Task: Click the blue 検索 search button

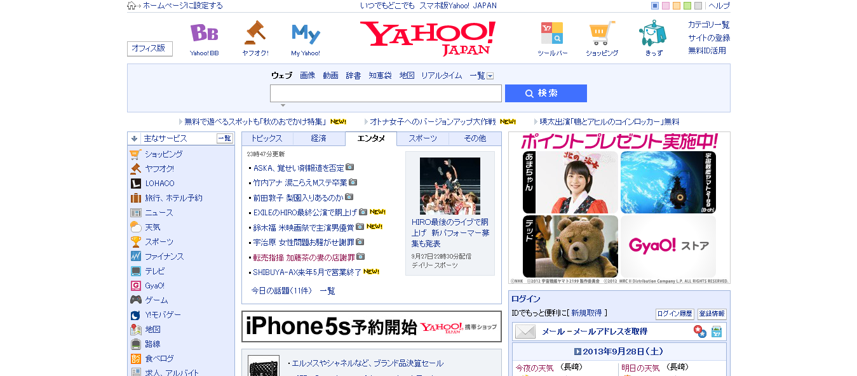Action: click(x=546, y=93)
